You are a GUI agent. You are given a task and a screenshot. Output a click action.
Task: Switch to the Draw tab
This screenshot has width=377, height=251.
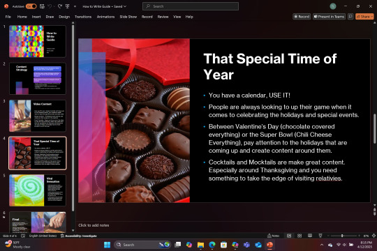(x=50, y=17)
